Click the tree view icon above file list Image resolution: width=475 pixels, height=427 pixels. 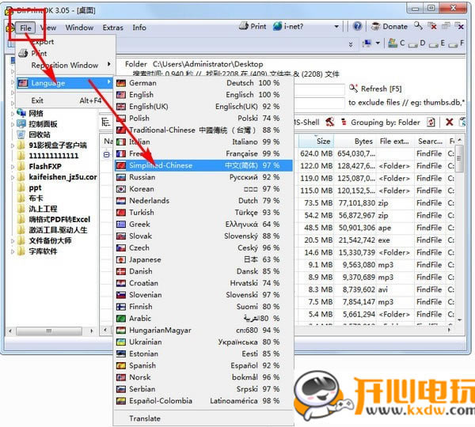[105, 123]
